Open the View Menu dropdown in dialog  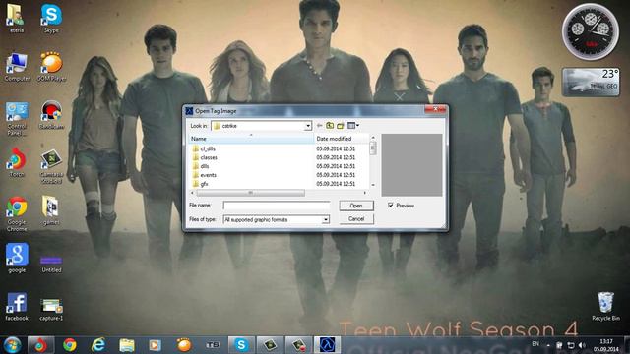point(353,126)
